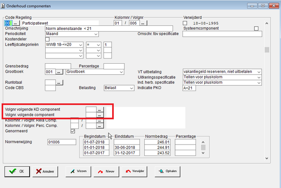Click the Code Regeling field 00

pos(9,23)
